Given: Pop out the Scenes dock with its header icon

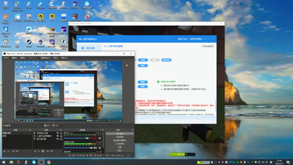Looking at the screenshot, I should [30, 130].
